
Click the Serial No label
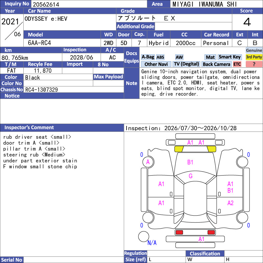[12, 260]
